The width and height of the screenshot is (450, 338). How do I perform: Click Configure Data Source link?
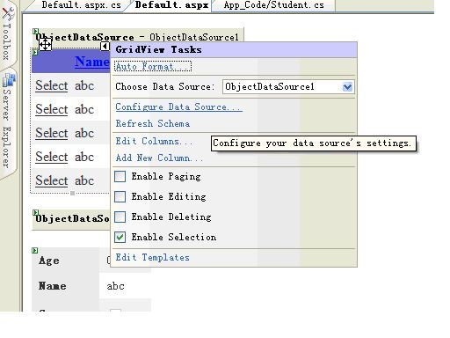point(178,107)
